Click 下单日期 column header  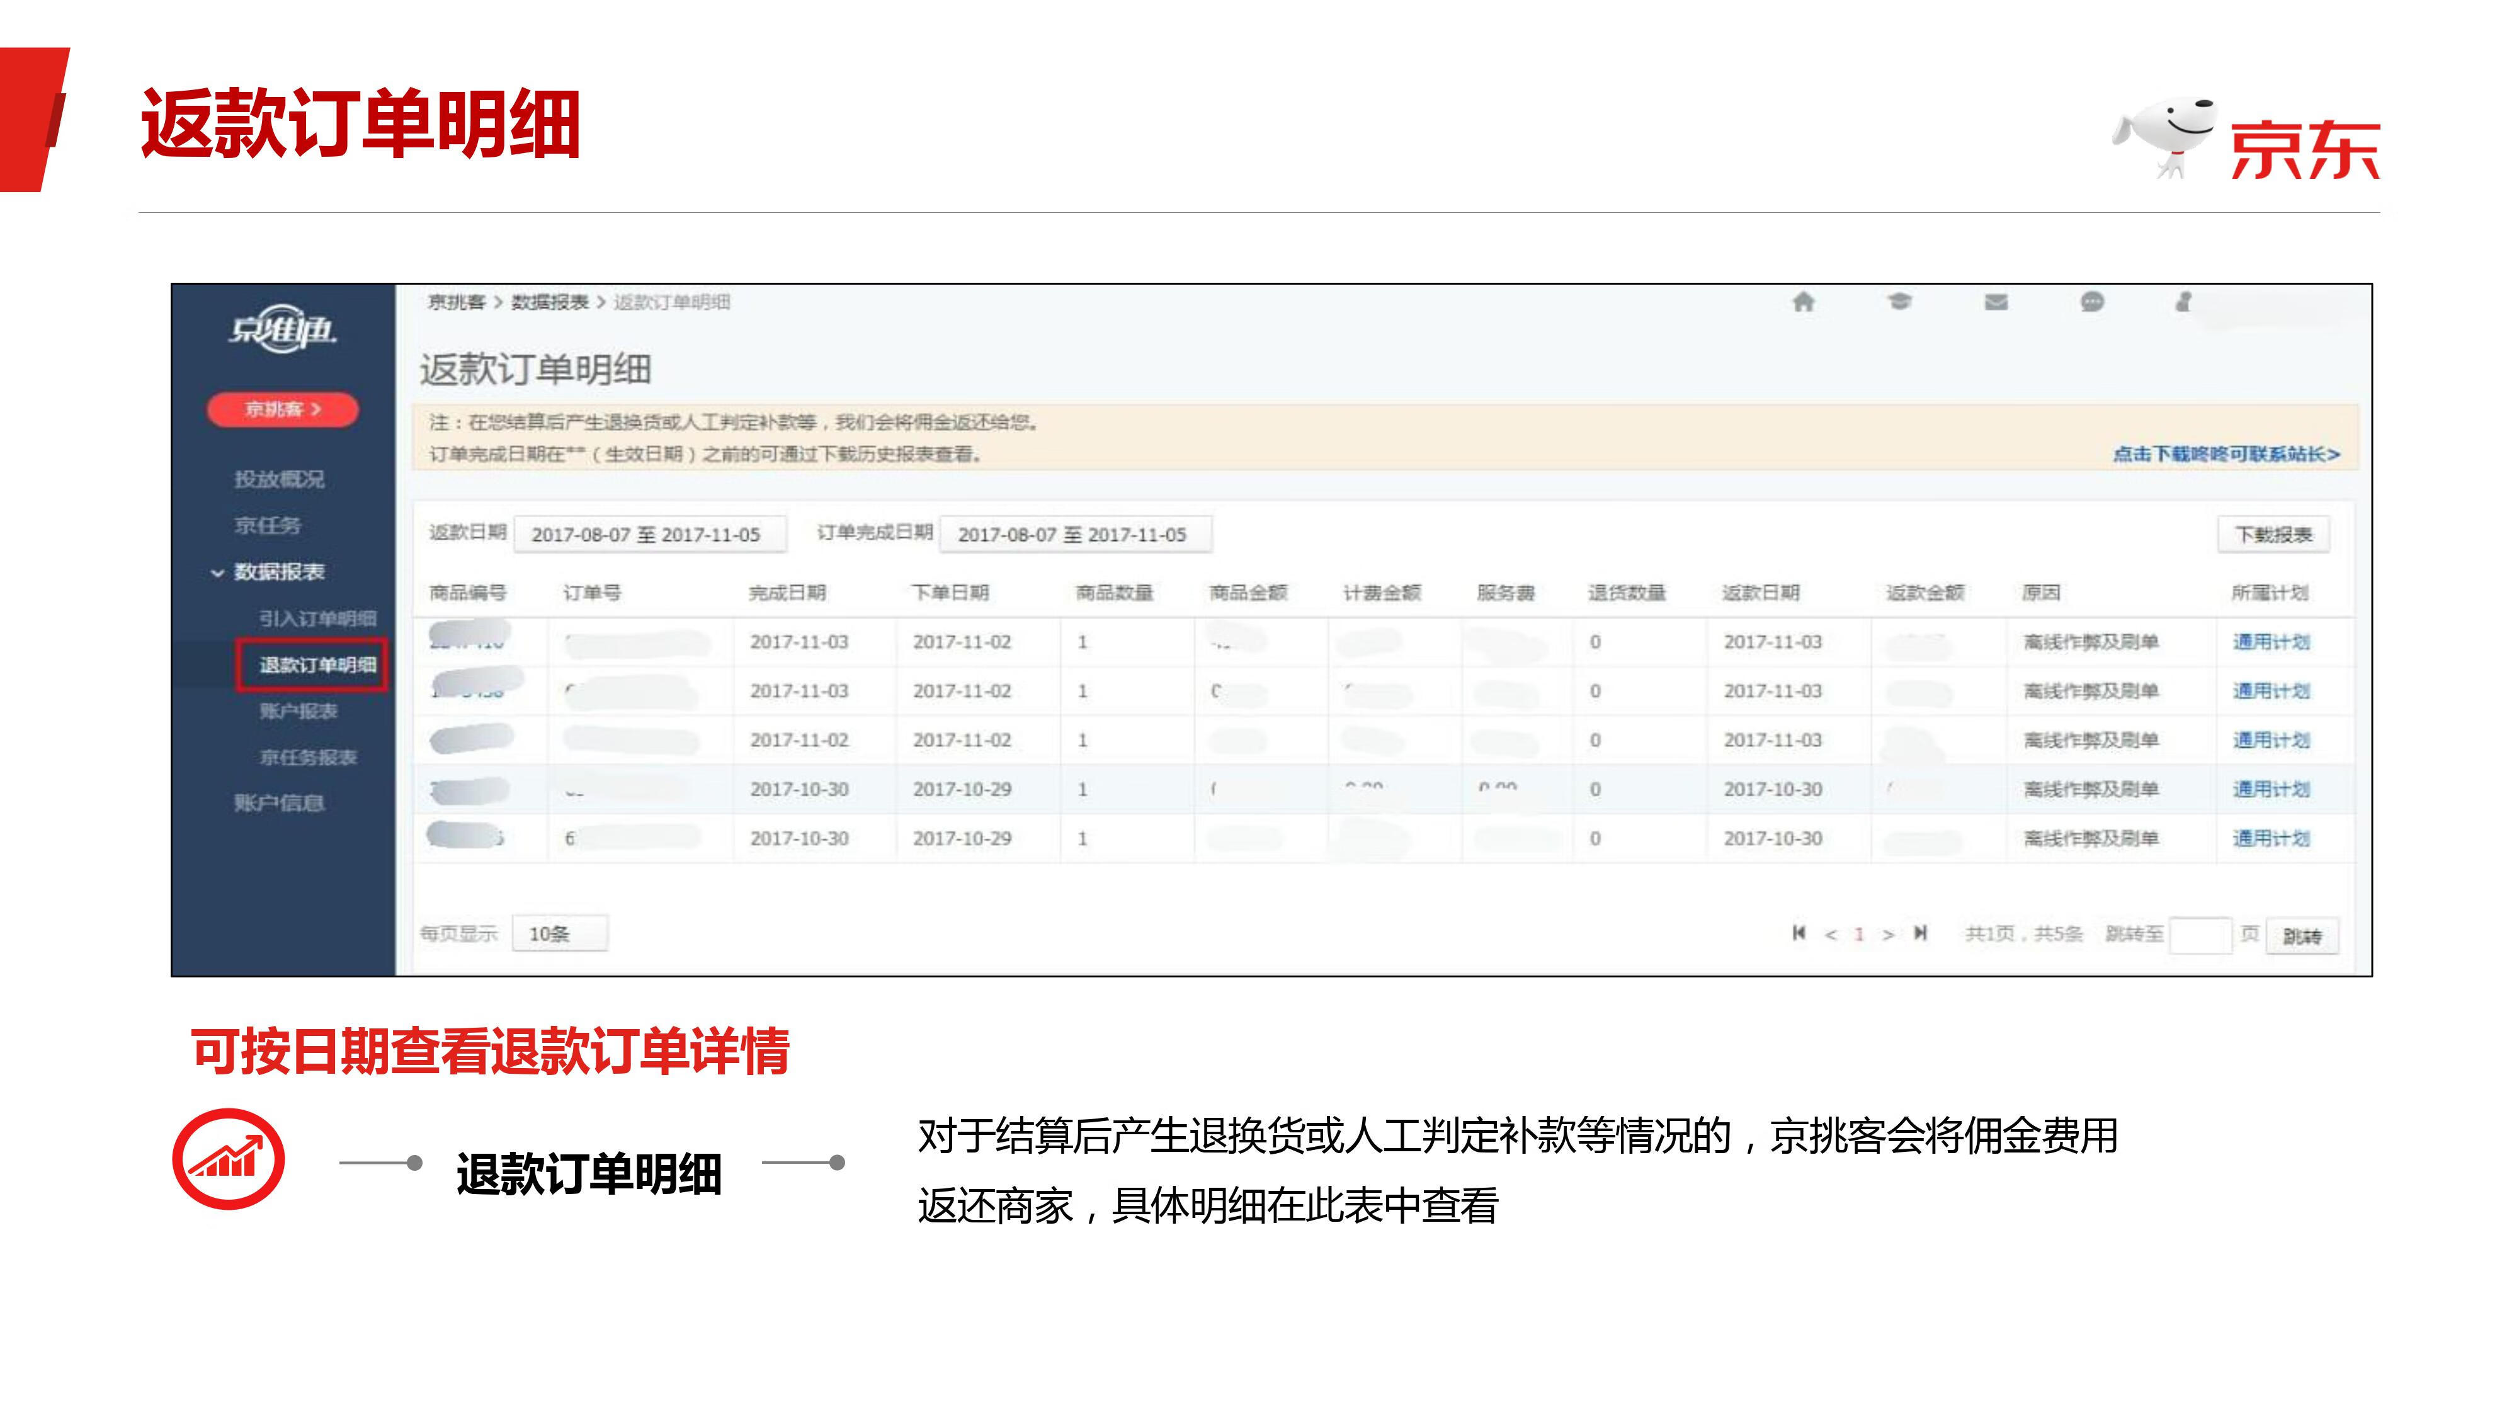pyautogui.click(x=950, y=593)
